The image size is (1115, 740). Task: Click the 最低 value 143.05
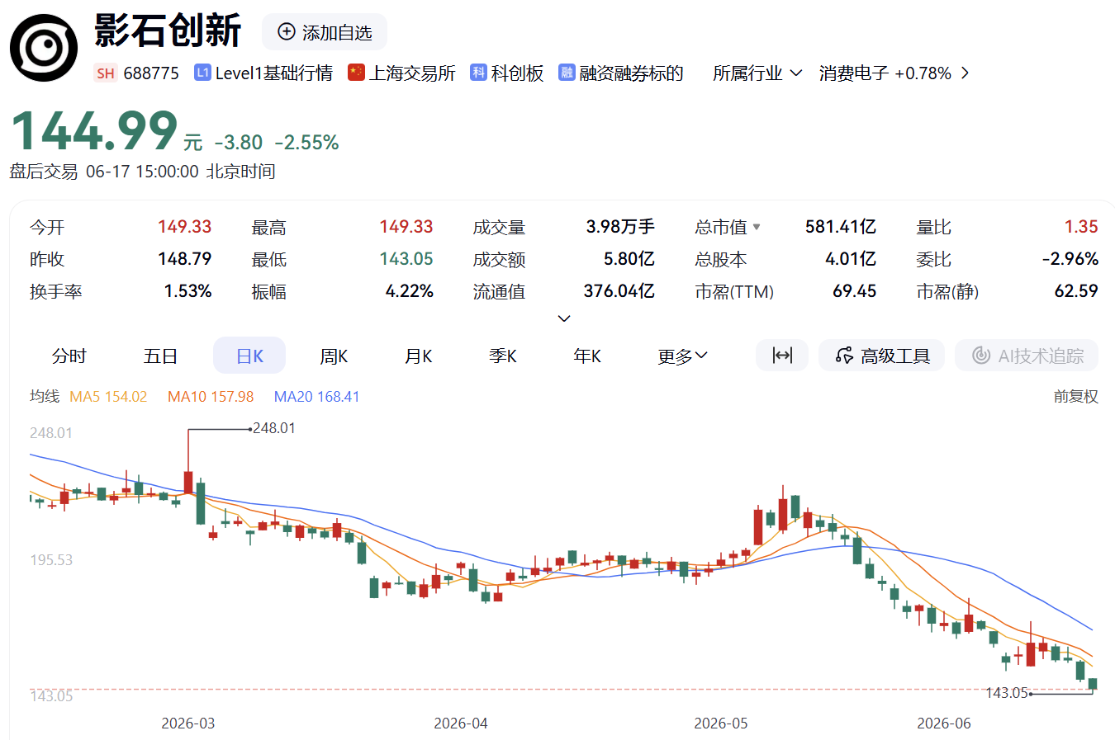click(406, 259)
